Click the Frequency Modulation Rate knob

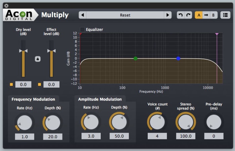click(25, 123)
